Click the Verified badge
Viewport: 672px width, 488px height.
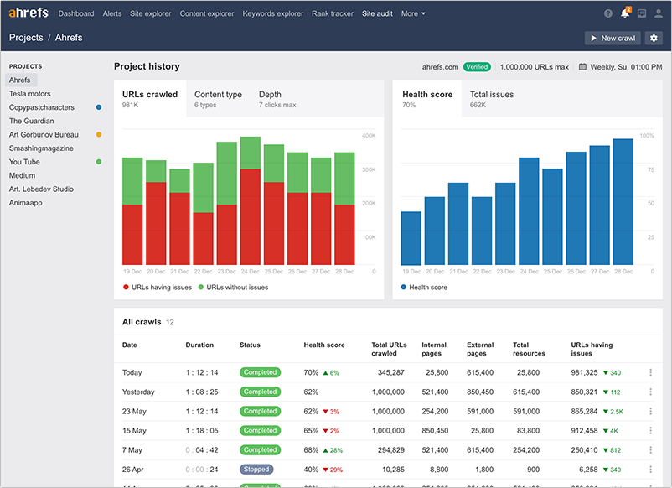(477, 67)
